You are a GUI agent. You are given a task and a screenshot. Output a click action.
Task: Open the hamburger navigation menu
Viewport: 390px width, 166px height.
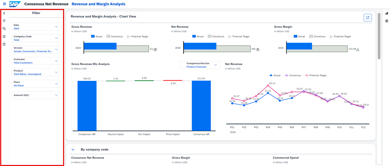[4, 4]
